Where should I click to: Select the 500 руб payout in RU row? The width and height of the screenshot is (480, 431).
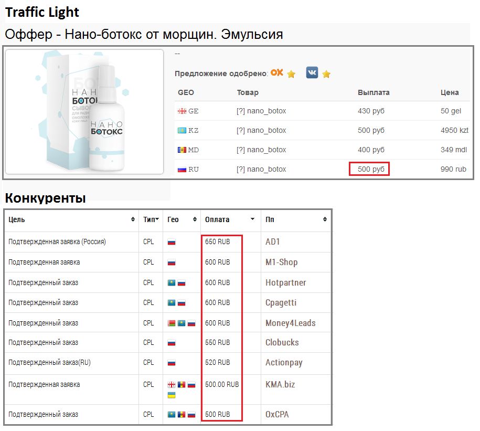pyautogui.click(x=371, y=169)
